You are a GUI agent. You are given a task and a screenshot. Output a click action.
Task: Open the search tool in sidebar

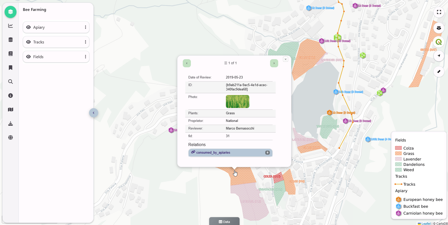click(10, 82)
